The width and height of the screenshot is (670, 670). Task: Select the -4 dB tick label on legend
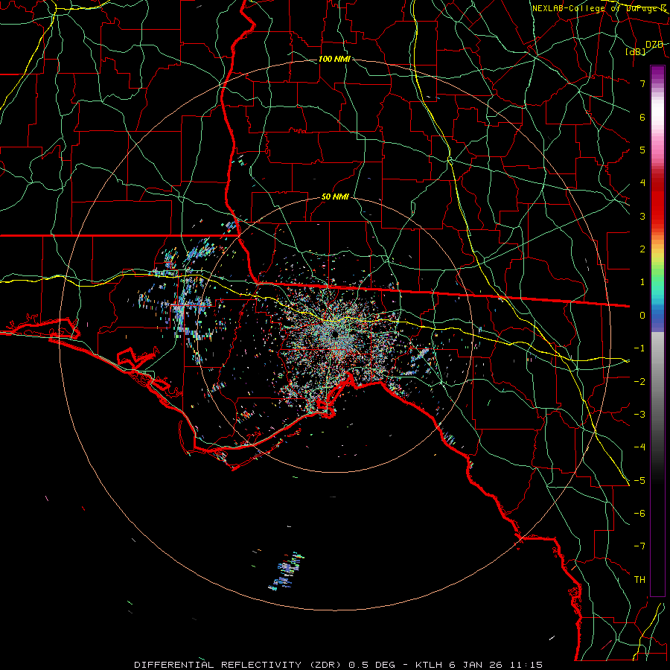pos(639,447)
